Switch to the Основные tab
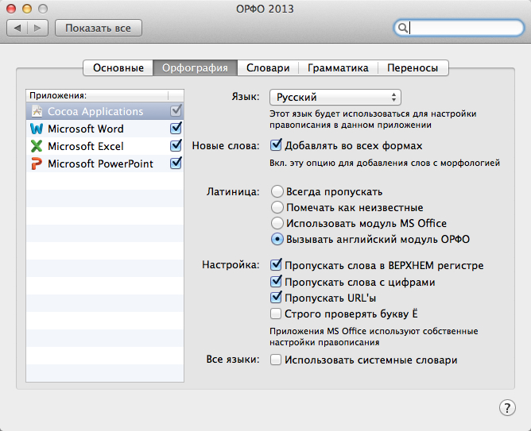This screenshot has width=531, height=431. (x=118, y=68)
